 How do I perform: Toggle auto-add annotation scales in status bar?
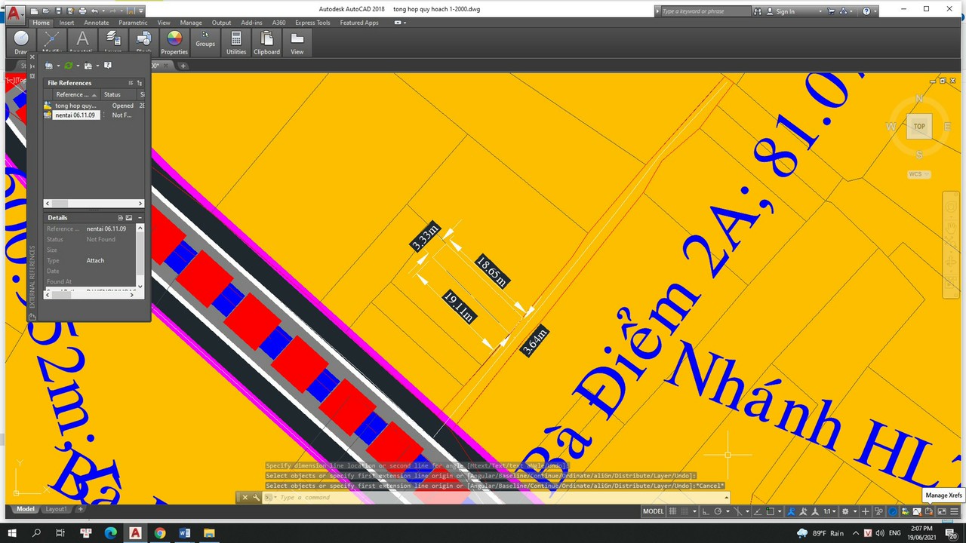click(x=803, y=511)
